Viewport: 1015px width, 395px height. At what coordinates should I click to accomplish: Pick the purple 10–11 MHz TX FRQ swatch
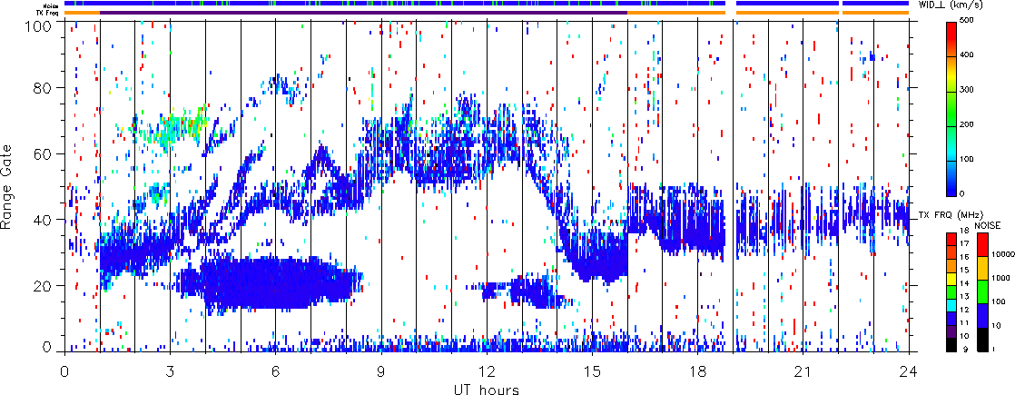pyautogui.click(x=951, y=331)
